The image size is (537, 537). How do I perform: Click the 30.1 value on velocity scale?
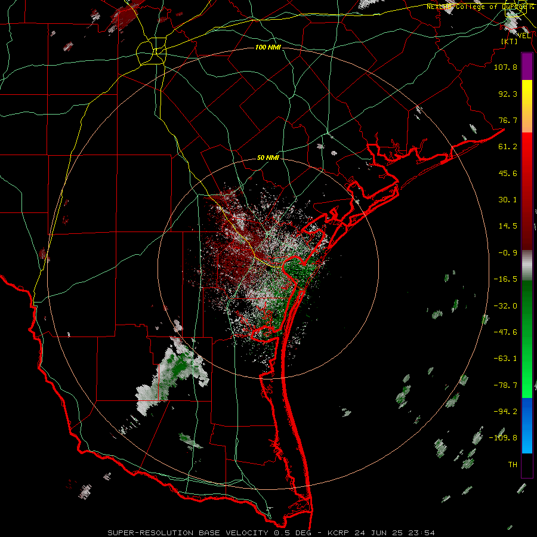click(508, 200)
